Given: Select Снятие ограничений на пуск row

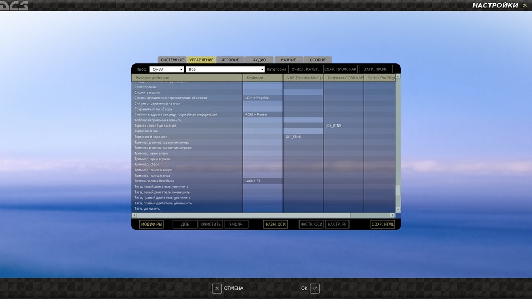Looking at the screenshot, I should click(x=187, y=104).
